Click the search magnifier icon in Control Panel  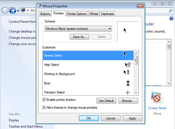(171, 11)
